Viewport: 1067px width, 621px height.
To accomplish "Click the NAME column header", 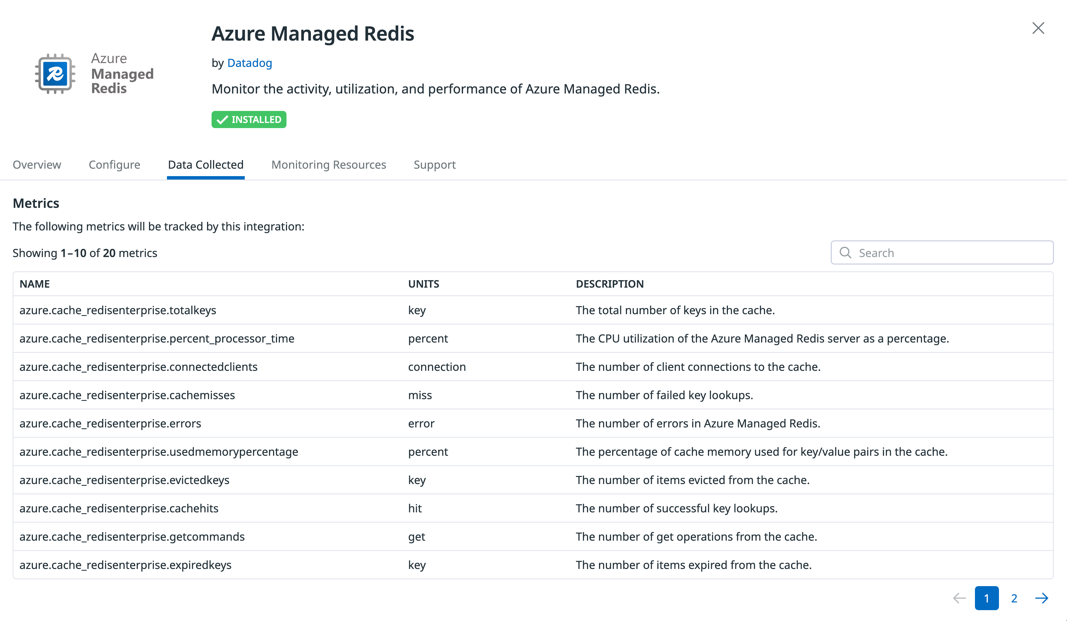I will pos(35,284).
